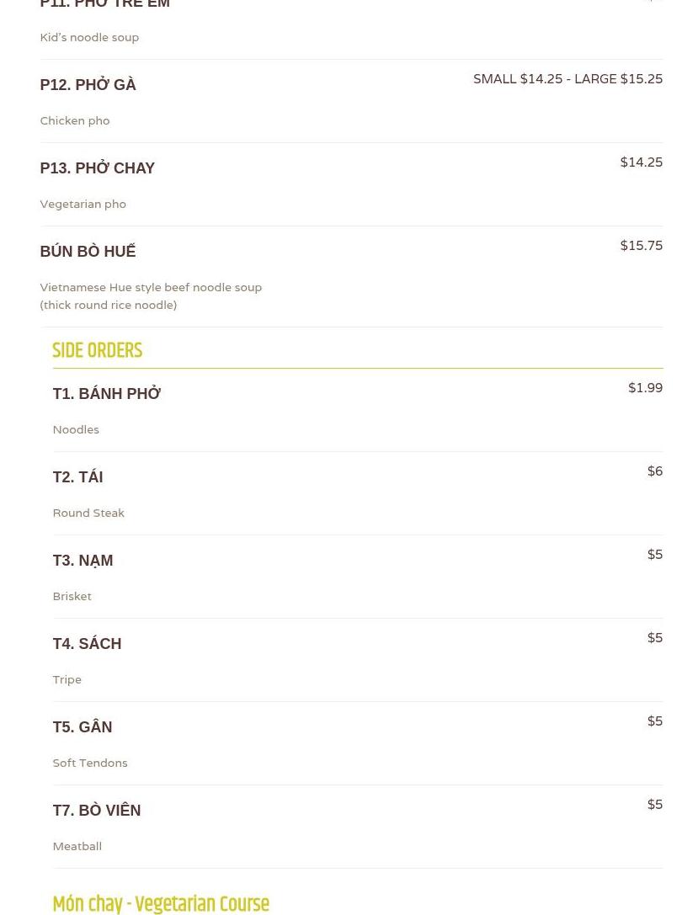Click T7. BÒ VIÊN item title
This screenshot has height=915, width=682.
[x=96, y=811]
